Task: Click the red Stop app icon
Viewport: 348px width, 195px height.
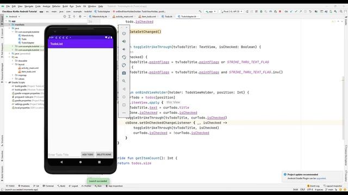Action: pyautogui.click(x=280, y=11)
